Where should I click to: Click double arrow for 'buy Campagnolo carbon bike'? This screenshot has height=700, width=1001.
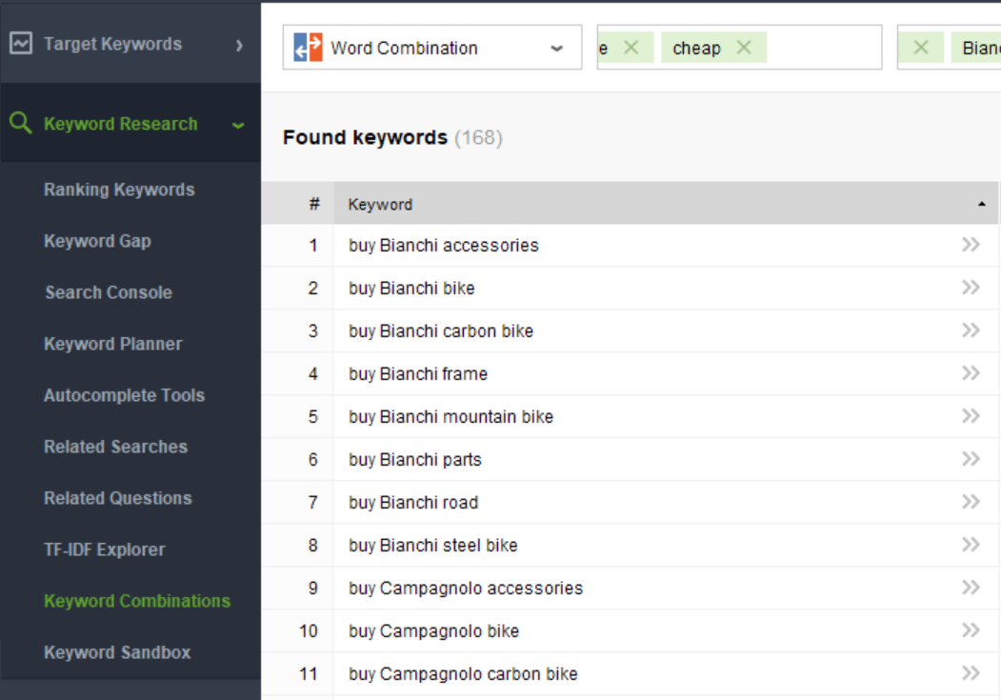coord(971,673)
